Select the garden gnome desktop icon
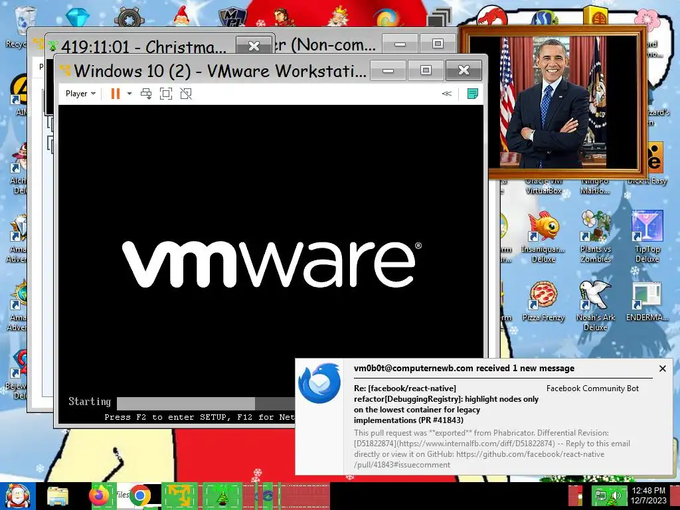 click(x=182, y=16)
